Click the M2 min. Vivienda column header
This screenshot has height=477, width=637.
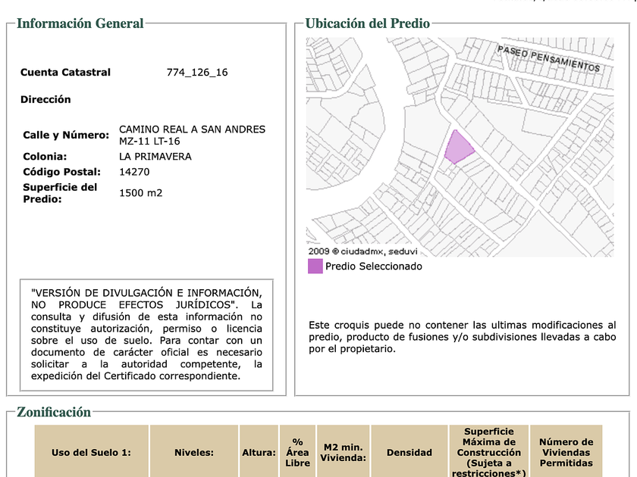(x=344, y=453)
